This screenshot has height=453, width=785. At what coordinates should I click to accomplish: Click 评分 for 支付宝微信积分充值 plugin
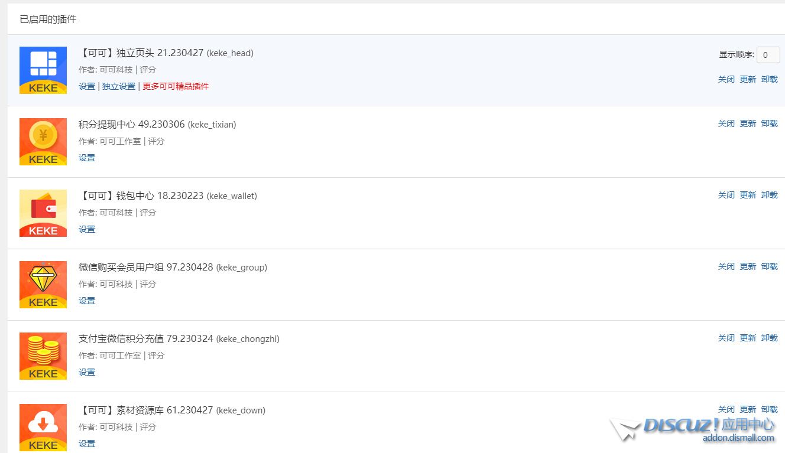(x=156, y=356)
